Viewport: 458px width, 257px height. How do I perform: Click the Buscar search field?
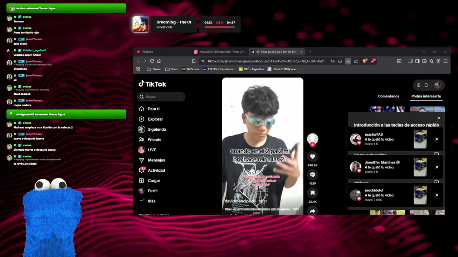161,97
